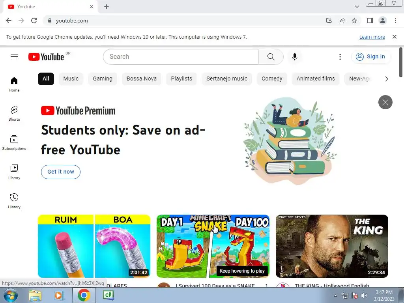Click the volume icon in system tray
The image size is (404, 303).
tap(364, 296)
